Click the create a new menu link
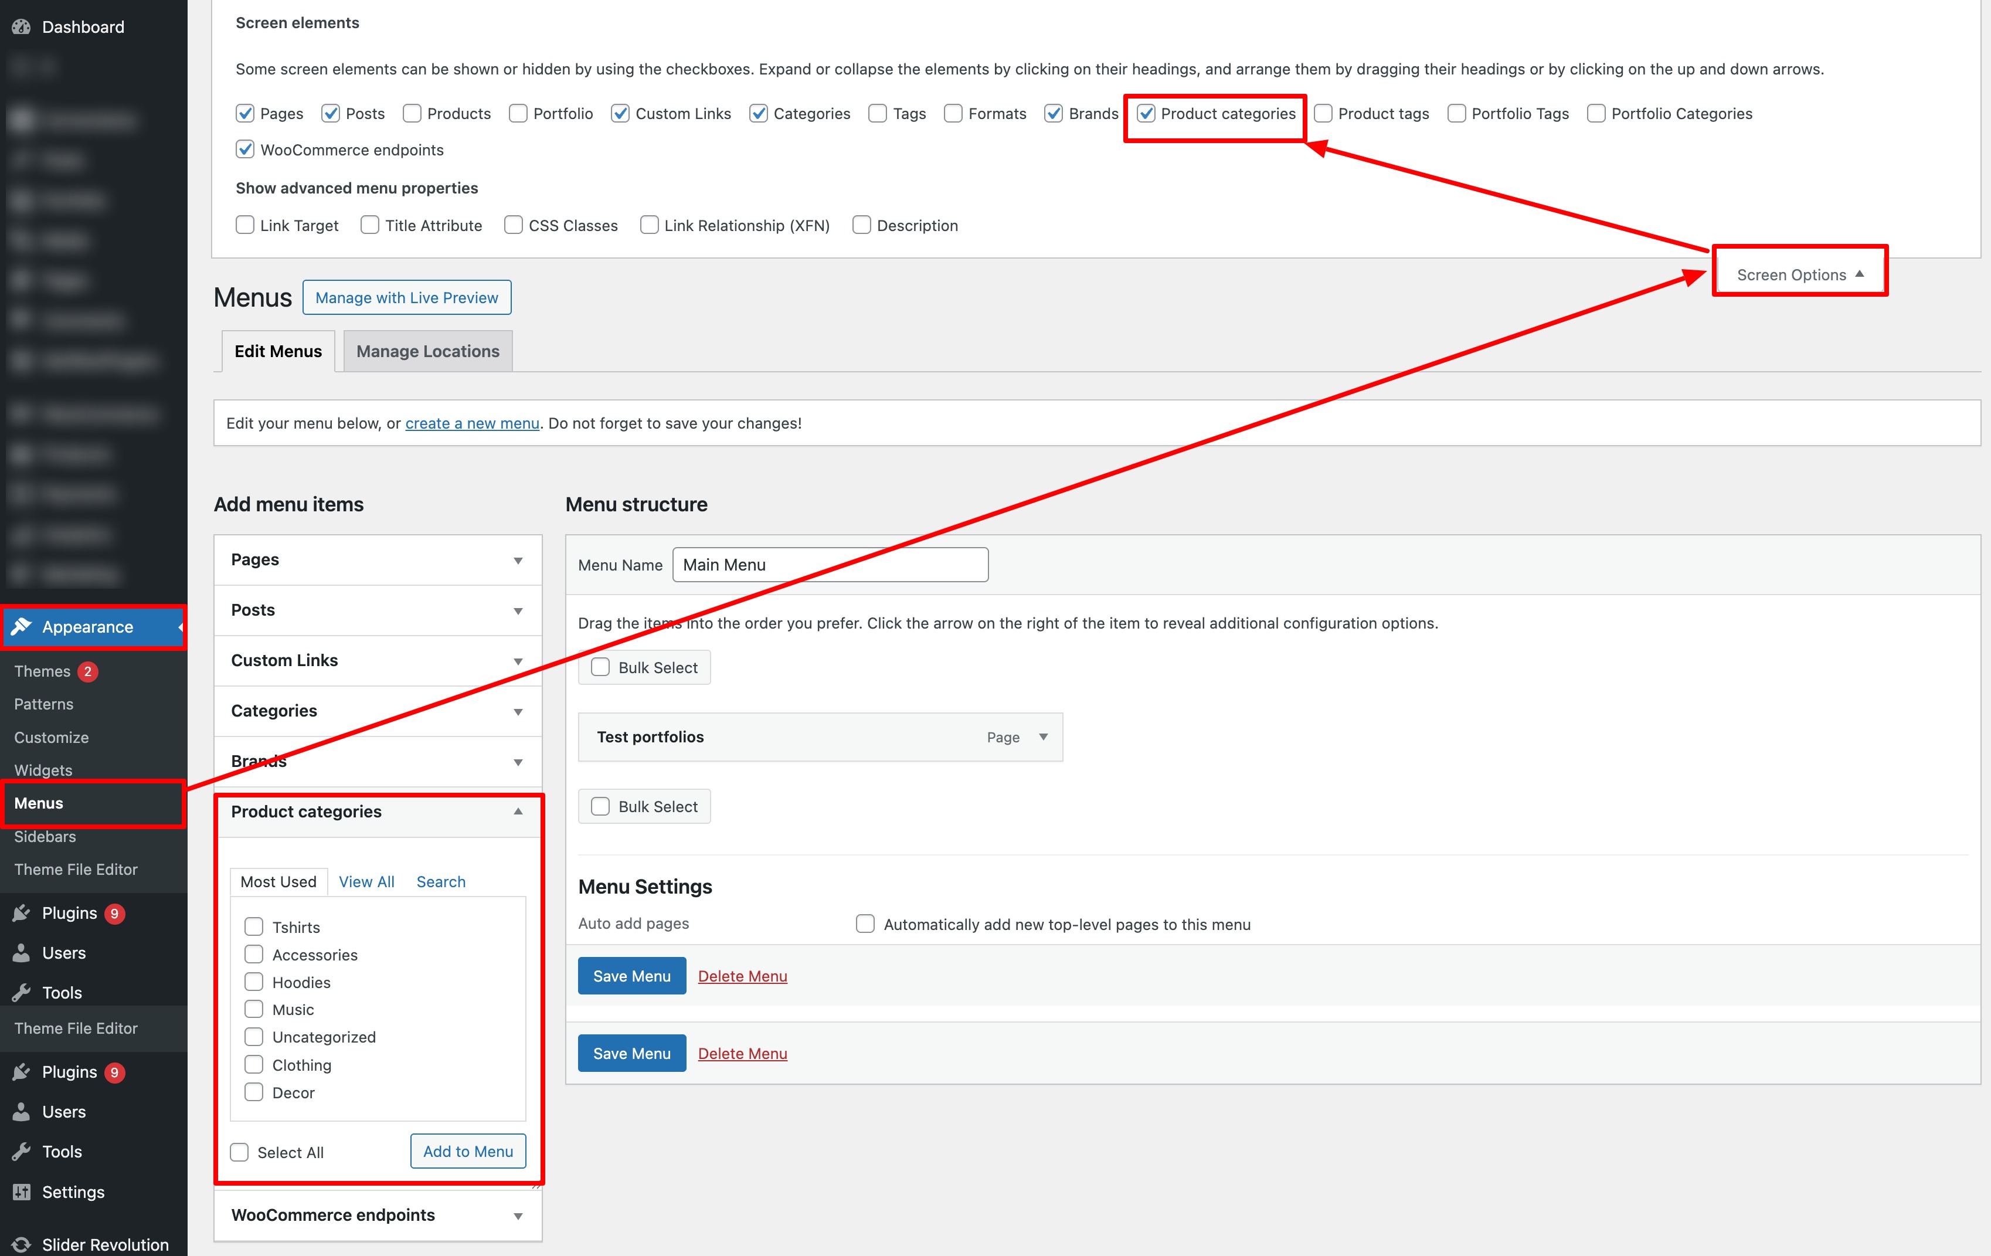The width and height of the screenshot is (1991, 1256). click(472, 423)
